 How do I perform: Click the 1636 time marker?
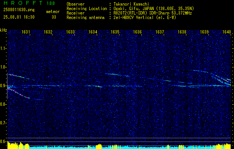pyautogui.click(x=137, y=32)
